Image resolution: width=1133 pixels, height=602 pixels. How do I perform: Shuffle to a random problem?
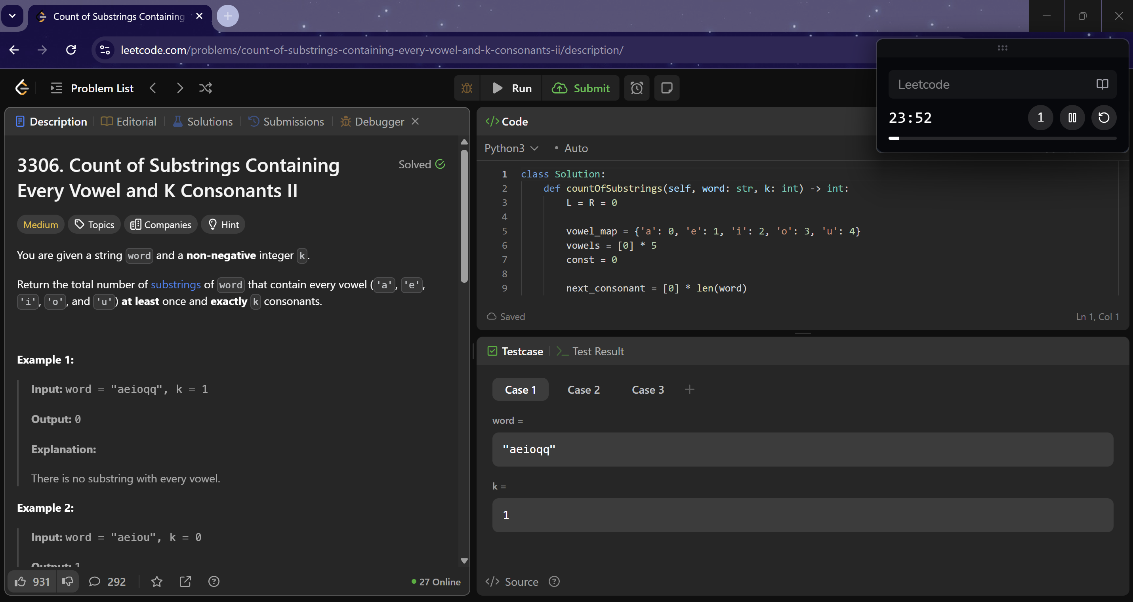pos(205,88)
